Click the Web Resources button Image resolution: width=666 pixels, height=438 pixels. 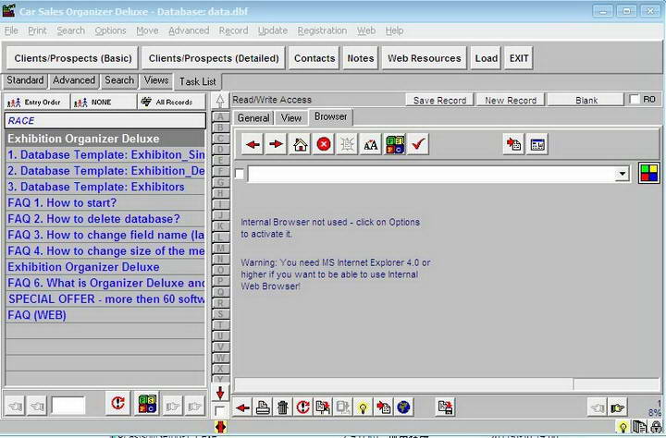click(x=424, y=58)
